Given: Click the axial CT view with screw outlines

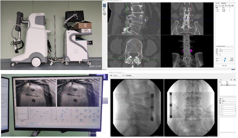Looking at the screenshot, I should coord(134,51).
